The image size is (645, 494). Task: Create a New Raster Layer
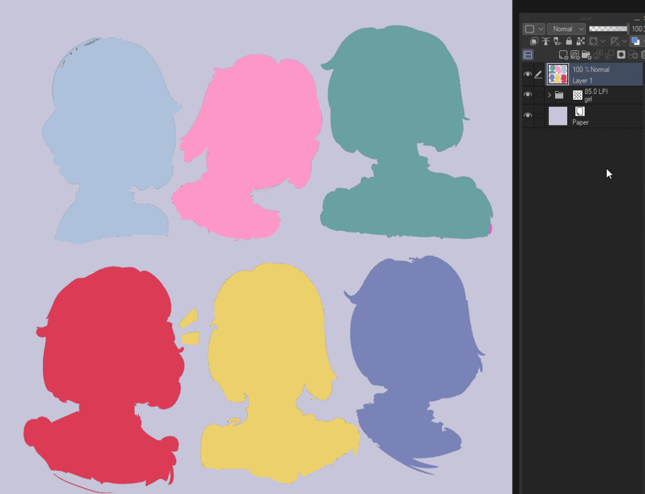563,54
